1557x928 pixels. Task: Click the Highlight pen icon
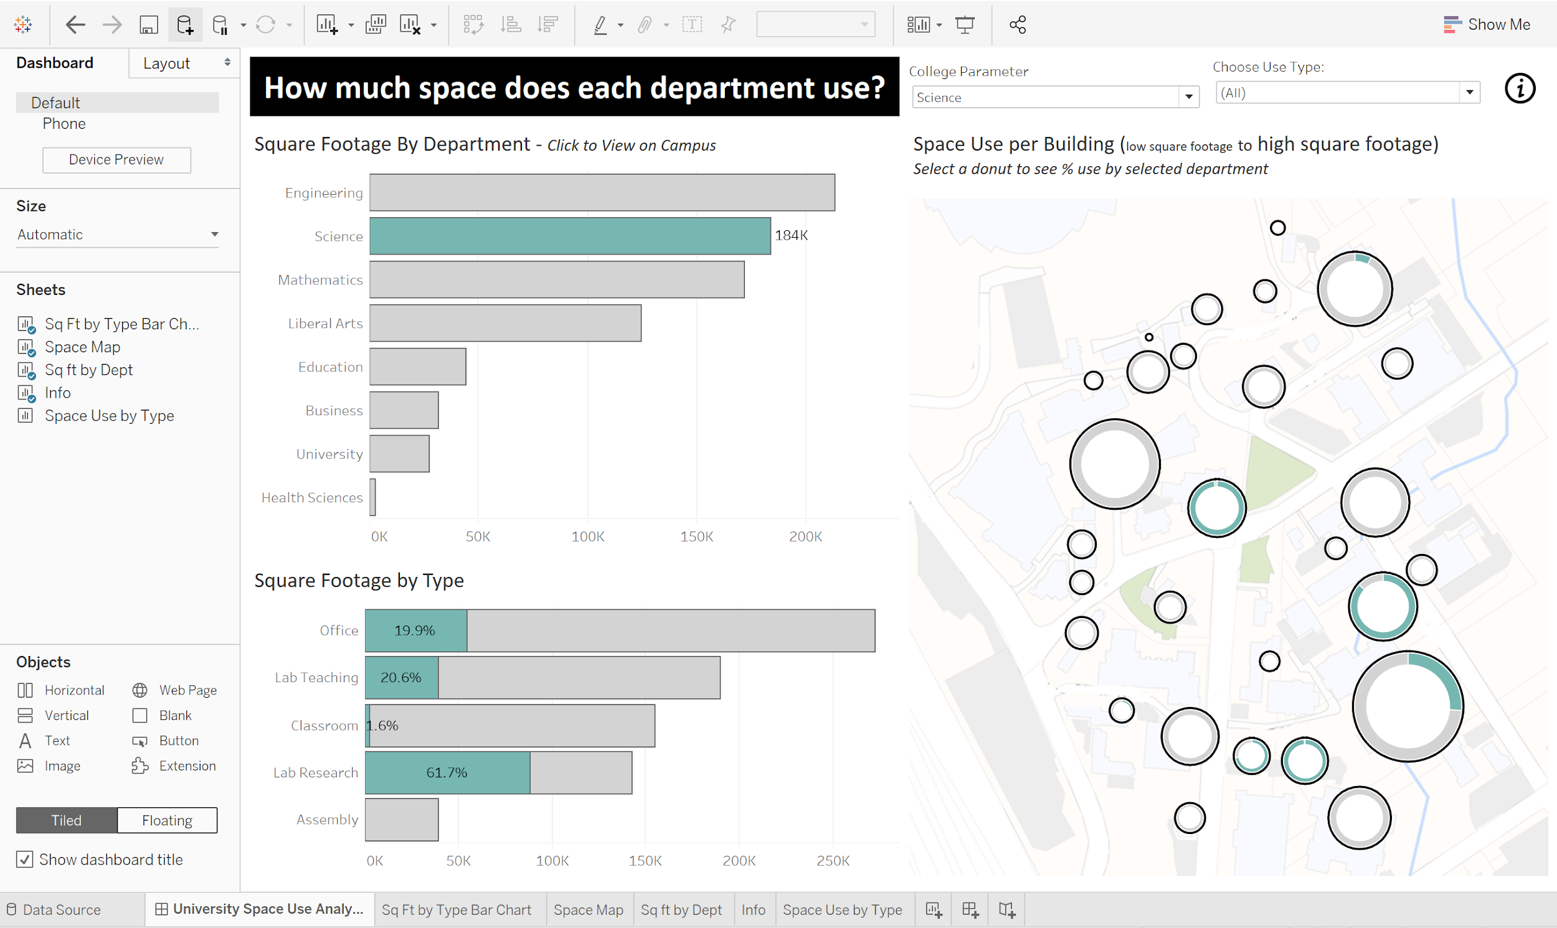600,25
